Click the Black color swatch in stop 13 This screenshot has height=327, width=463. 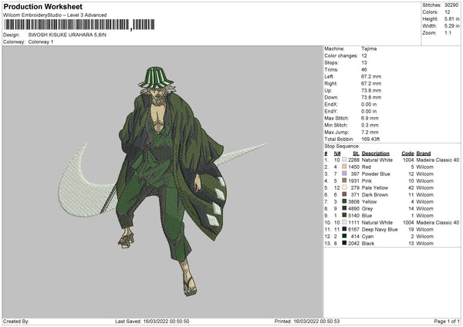[x=344, y=243]
